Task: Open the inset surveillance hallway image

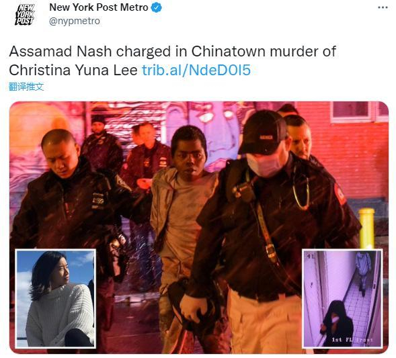Action: click(x=342, y=299)
